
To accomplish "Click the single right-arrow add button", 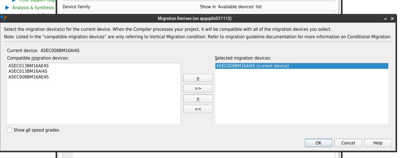I will (x=198, y=78).
